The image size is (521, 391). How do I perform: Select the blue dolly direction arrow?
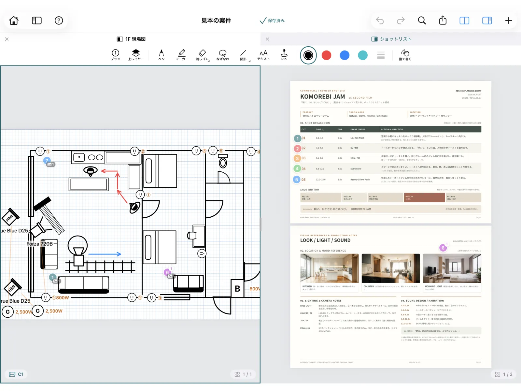point(105,254)
